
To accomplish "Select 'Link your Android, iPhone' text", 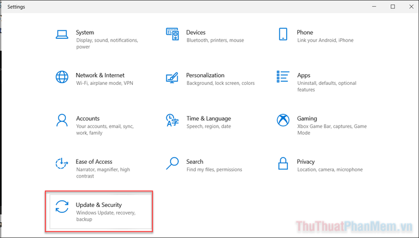I will click(x=326, y=40).
